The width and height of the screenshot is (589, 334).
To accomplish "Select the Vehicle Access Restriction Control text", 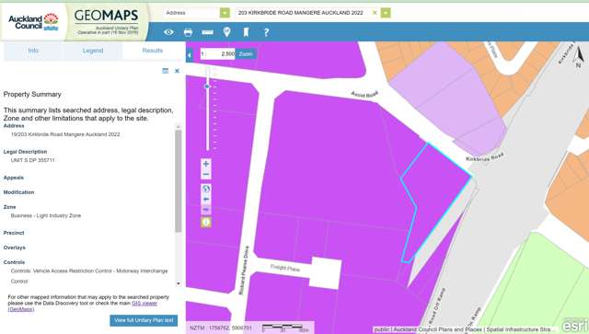I will (89, 276).
